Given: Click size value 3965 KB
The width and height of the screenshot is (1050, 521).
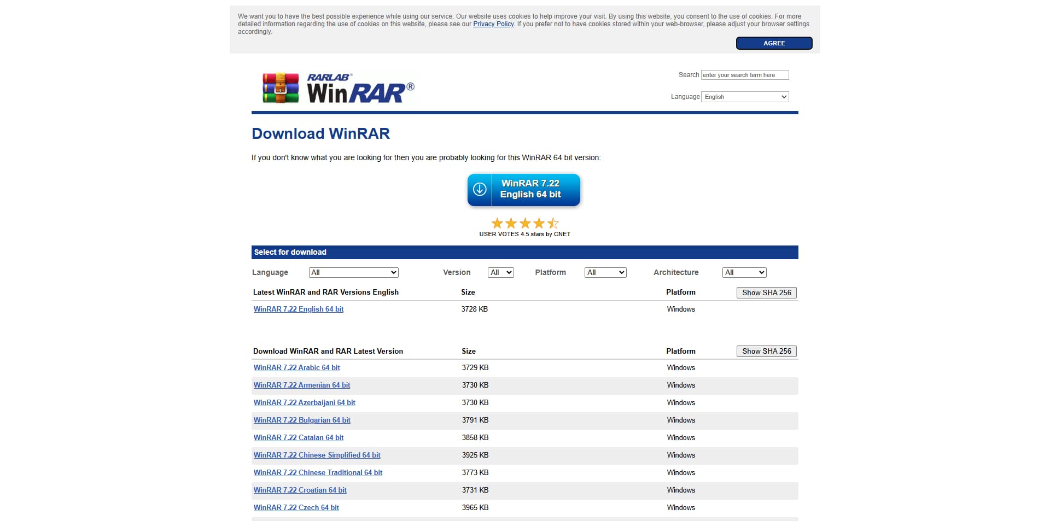Looking at the screenshot, I should (475, 507).
